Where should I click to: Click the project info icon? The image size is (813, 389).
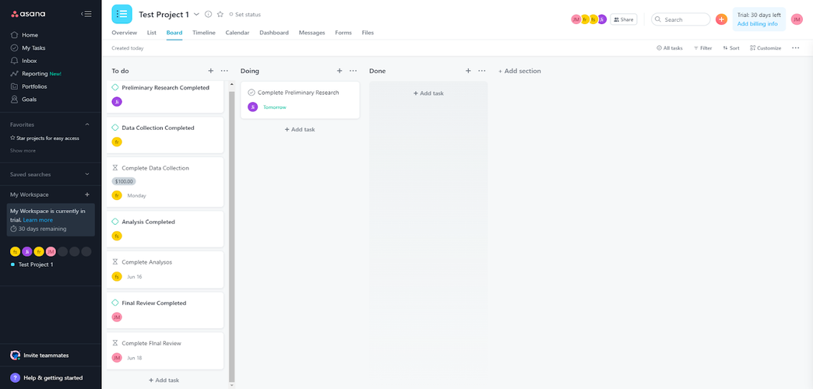(209, 15)
